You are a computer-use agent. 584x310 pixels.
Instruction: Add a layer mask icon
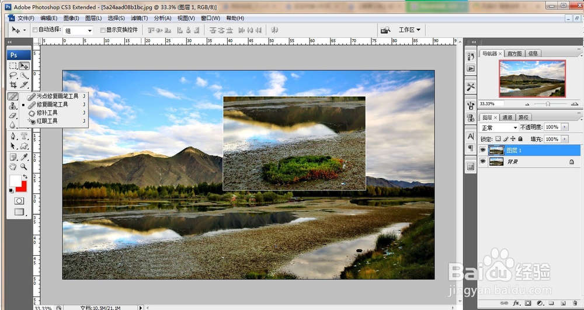pyautogui.click(x=528, y=304)
